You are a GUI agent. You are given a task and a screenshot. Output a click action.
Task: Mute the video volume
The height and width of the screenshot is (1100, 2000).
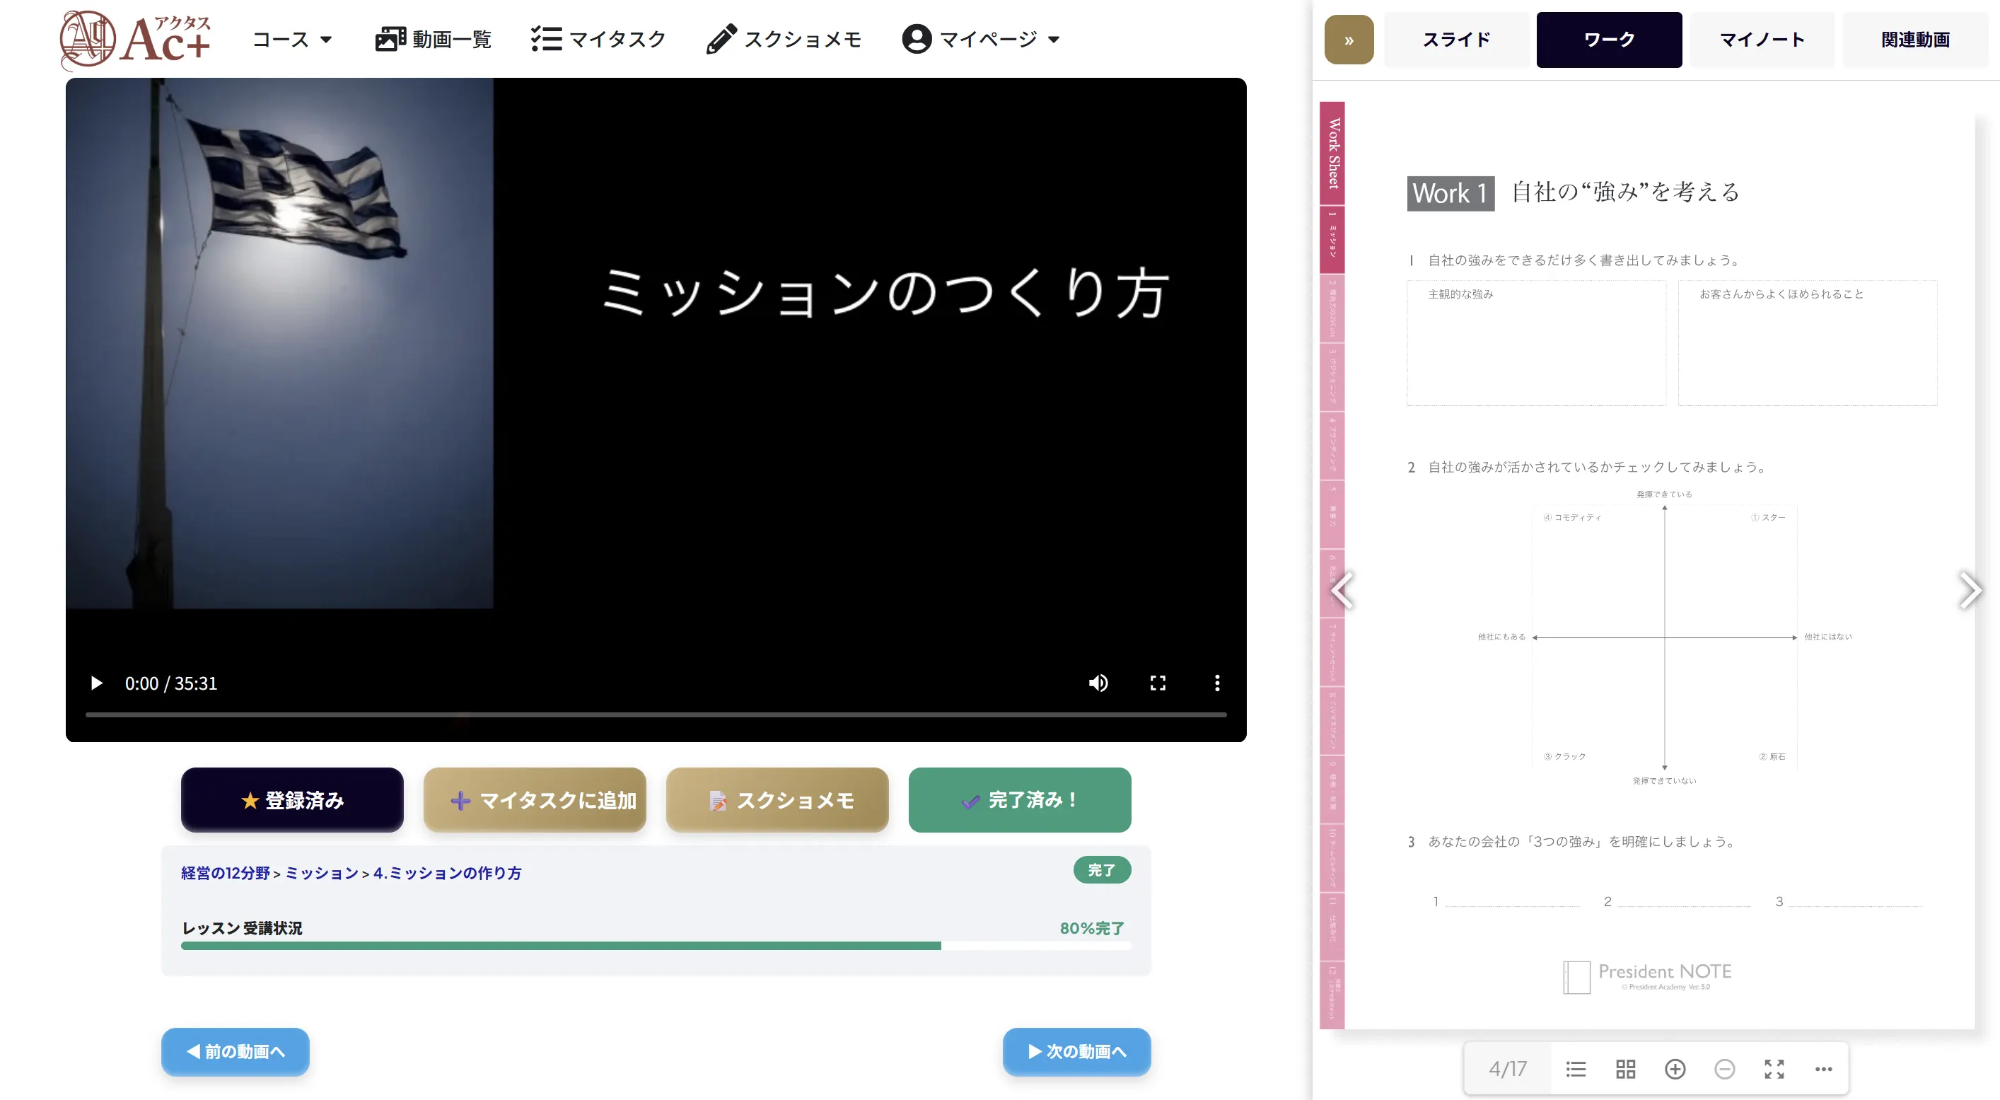[1098, 683]
